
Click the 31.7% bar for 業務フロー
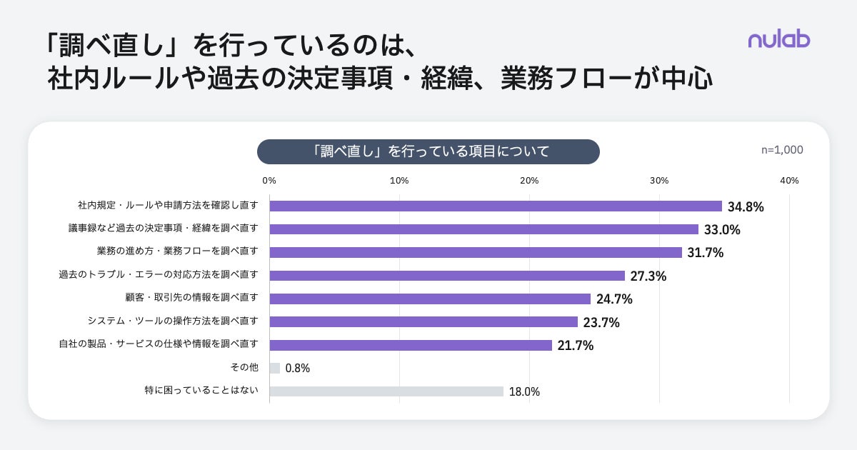coord(476,252)
